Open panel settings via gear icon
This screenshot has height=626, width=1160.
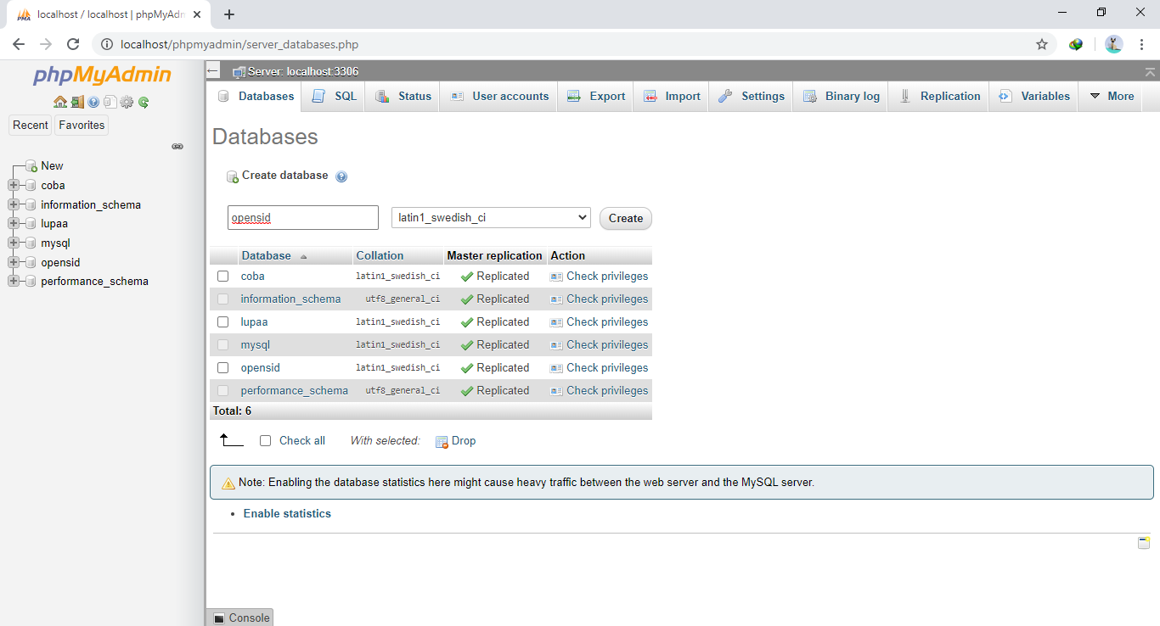[127, 102]
